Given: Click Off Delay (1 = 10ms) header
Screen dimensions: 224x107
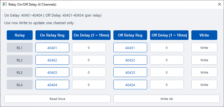Looking at the screenshot, I should point(169,35).
